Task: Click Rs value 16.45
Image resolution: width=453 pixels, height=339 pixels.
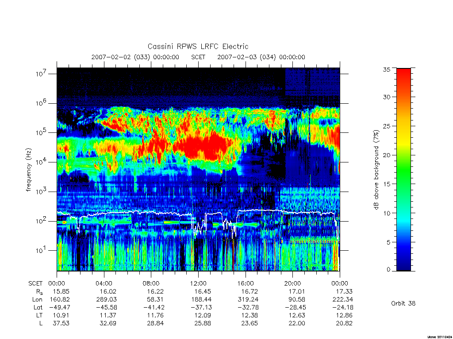Action: [203, 291]
